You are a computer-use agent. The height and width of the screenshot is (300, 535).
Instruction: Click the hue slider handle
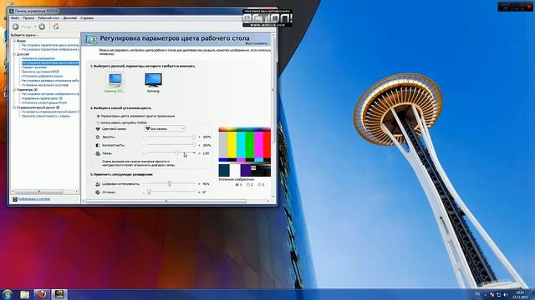coord(149,192)
